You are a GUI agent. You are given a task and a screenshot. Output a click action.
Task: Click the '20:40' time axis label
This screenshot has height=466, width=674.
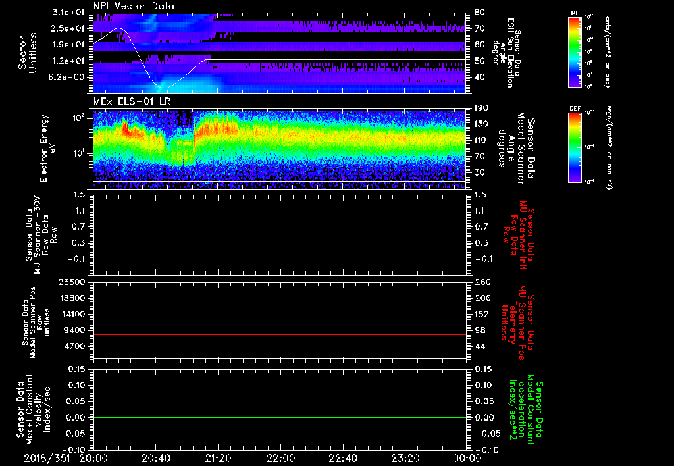(156, 458)
